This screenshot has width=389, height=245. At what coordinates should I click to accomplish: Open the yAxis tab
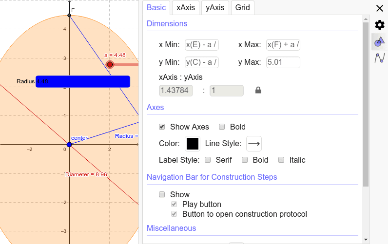click(x=215, y=8)
